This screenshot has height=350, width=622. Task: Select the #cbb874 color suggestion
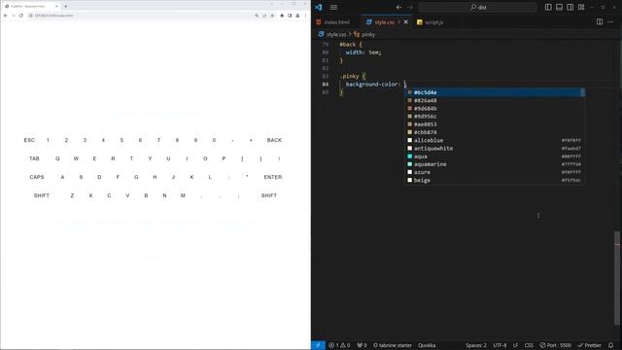pyautogui.click(x=495, y=132)
